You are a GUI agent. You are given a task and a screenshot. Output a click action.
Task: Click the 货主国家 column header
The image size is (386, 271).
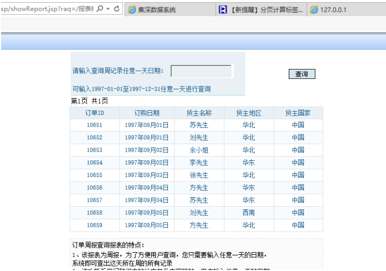298,113
